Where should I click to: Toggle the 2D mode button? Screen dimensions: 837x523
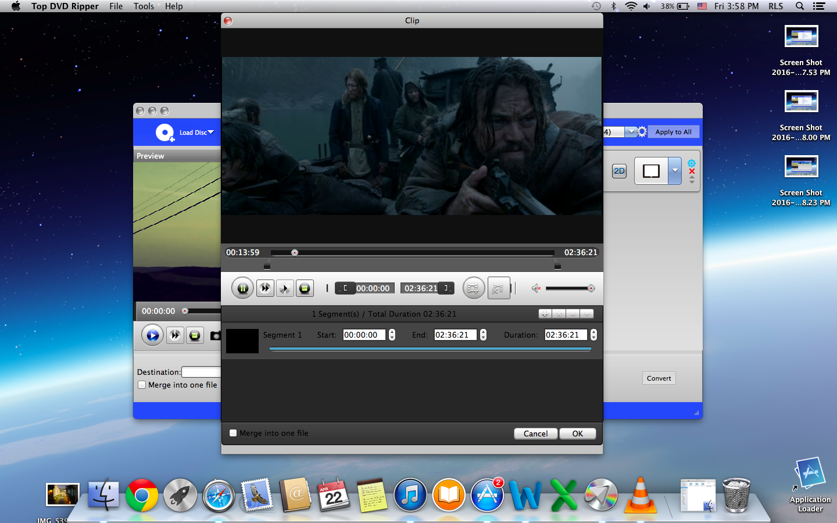tap(619, 171)
